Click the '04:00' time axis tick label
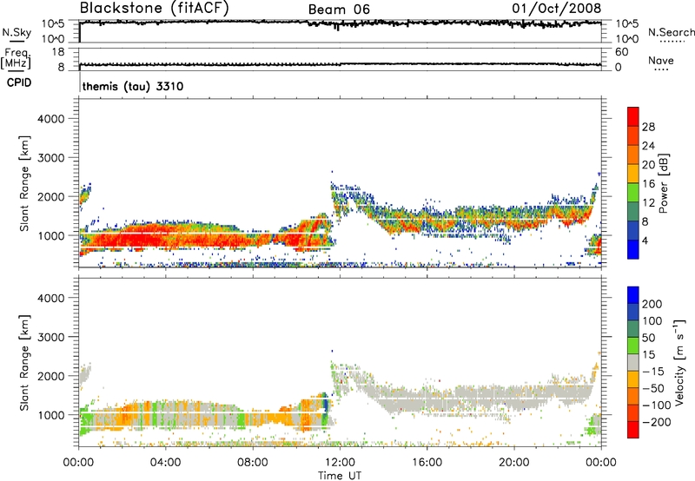 pos(165,463)
